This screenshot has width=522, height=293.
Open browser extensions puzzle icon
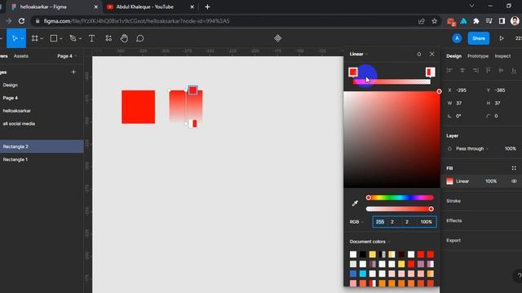[476, 21]
